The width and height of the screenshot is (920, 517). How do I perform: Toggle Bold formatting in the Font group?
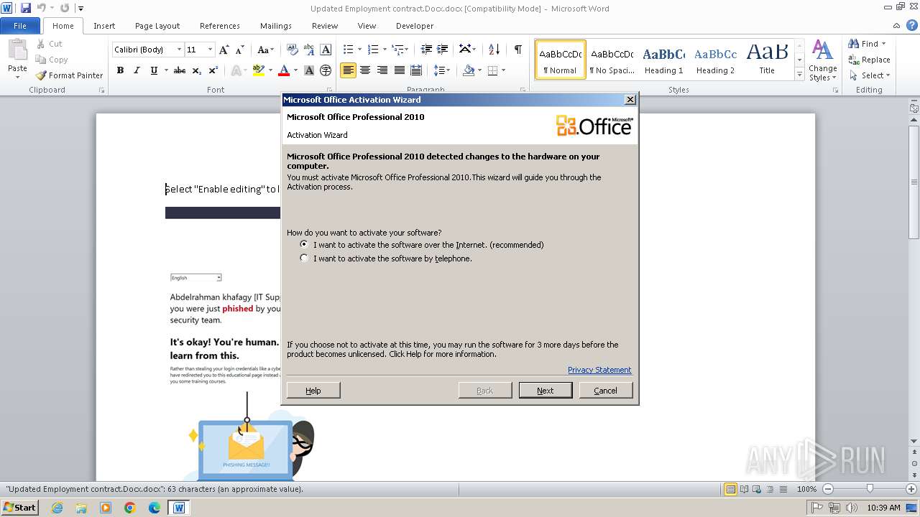click(x=120, y=70)
